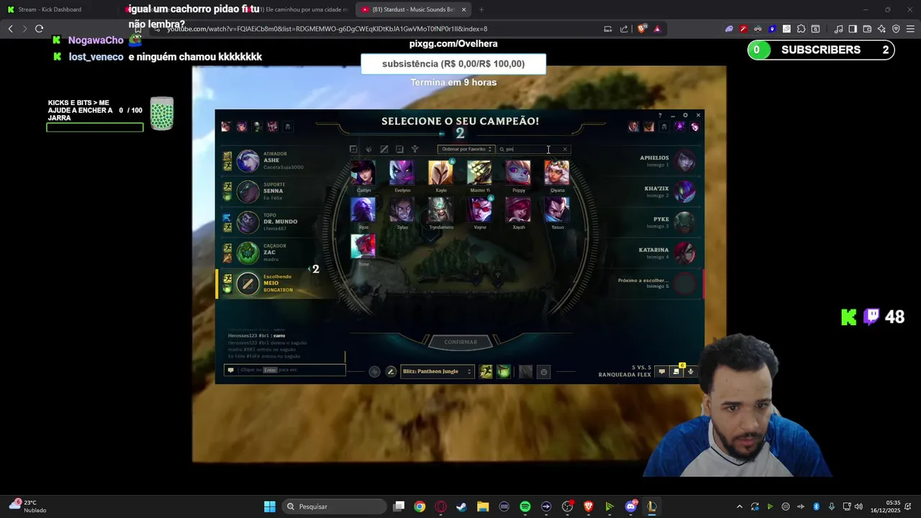The width and height of the screenshot is (921, 518).
Task: Select Evelynn champion portrait
Action: click(x=402, y=173)
